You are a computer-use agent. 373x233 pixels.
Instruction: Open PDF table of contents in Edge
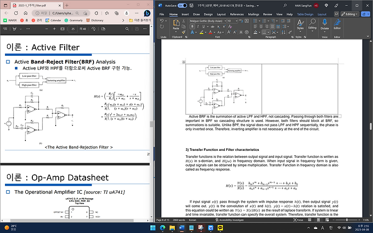point(5,29)
